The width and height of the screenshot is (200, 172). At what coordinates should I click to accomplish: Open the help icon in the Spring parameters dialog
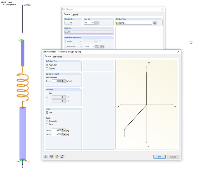[x=46, y=156]
